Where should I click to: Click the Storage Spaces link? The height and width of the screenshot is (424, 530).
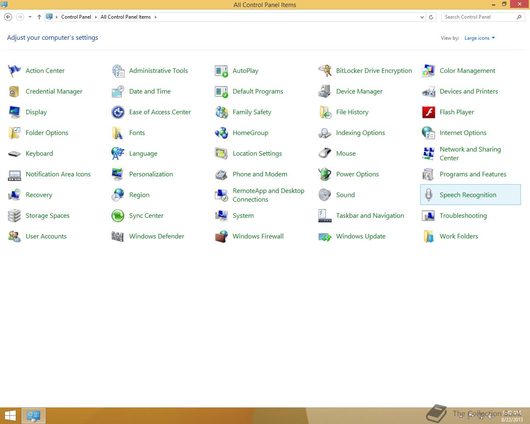point(48,216)
